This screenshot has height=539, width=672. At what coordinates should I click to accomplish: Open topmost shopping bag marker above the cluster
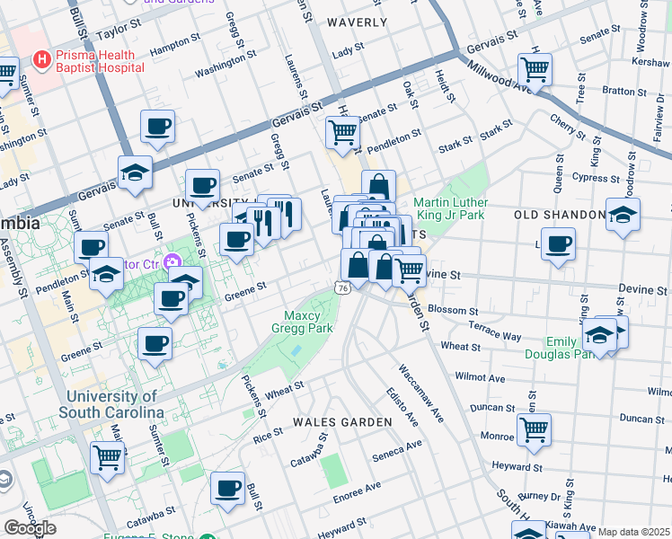click(x=378, y=186)
